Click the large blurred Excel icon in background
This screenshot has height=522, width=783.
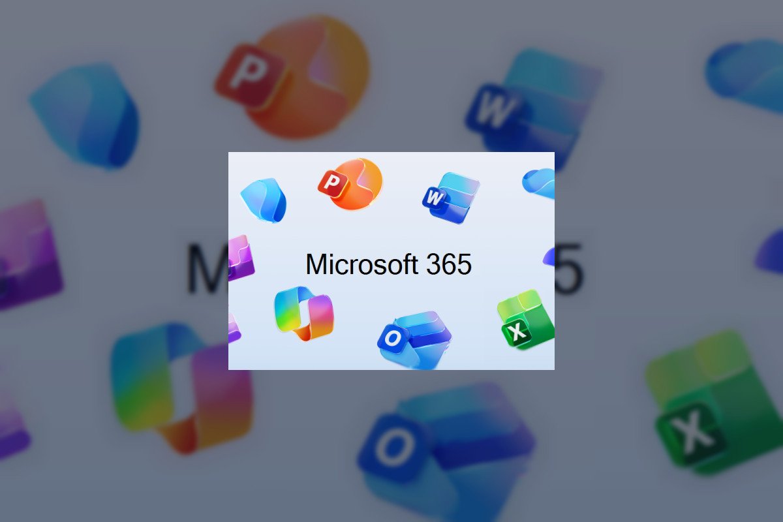pyautogui.click(x=713, y=401)
